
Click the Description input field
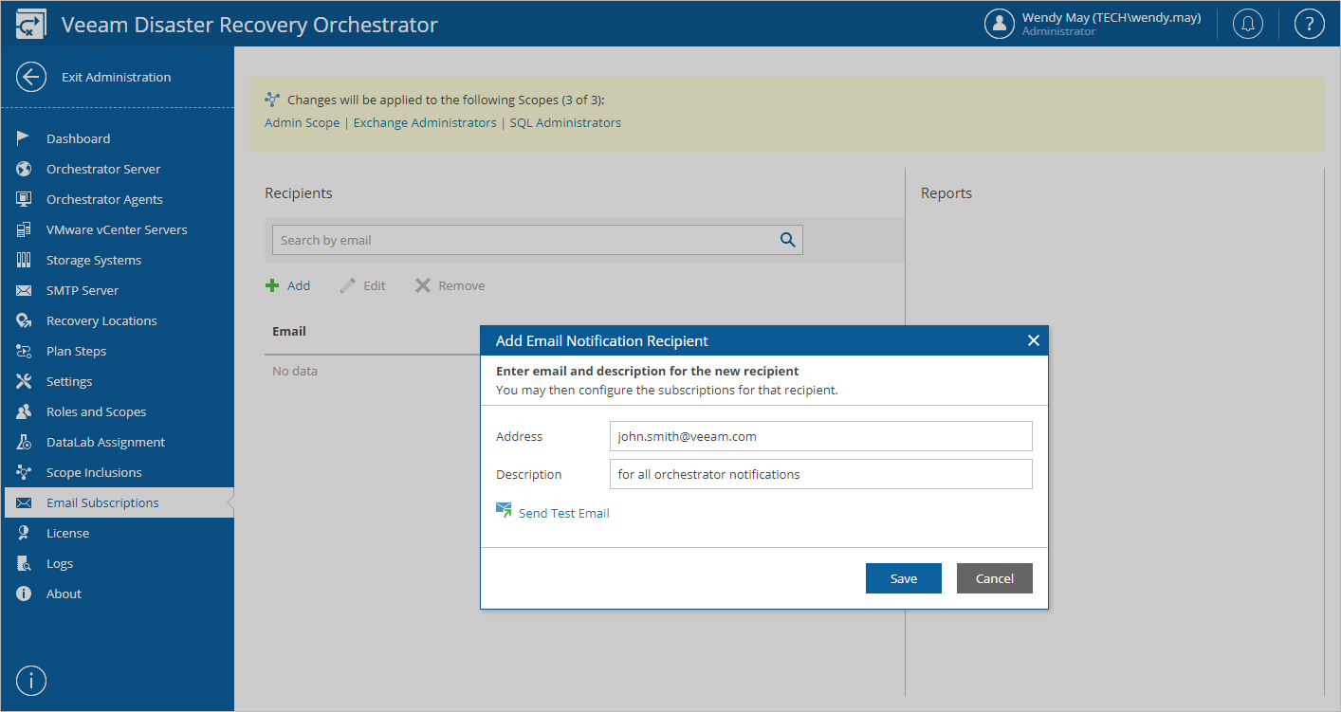tap(820, 474)
